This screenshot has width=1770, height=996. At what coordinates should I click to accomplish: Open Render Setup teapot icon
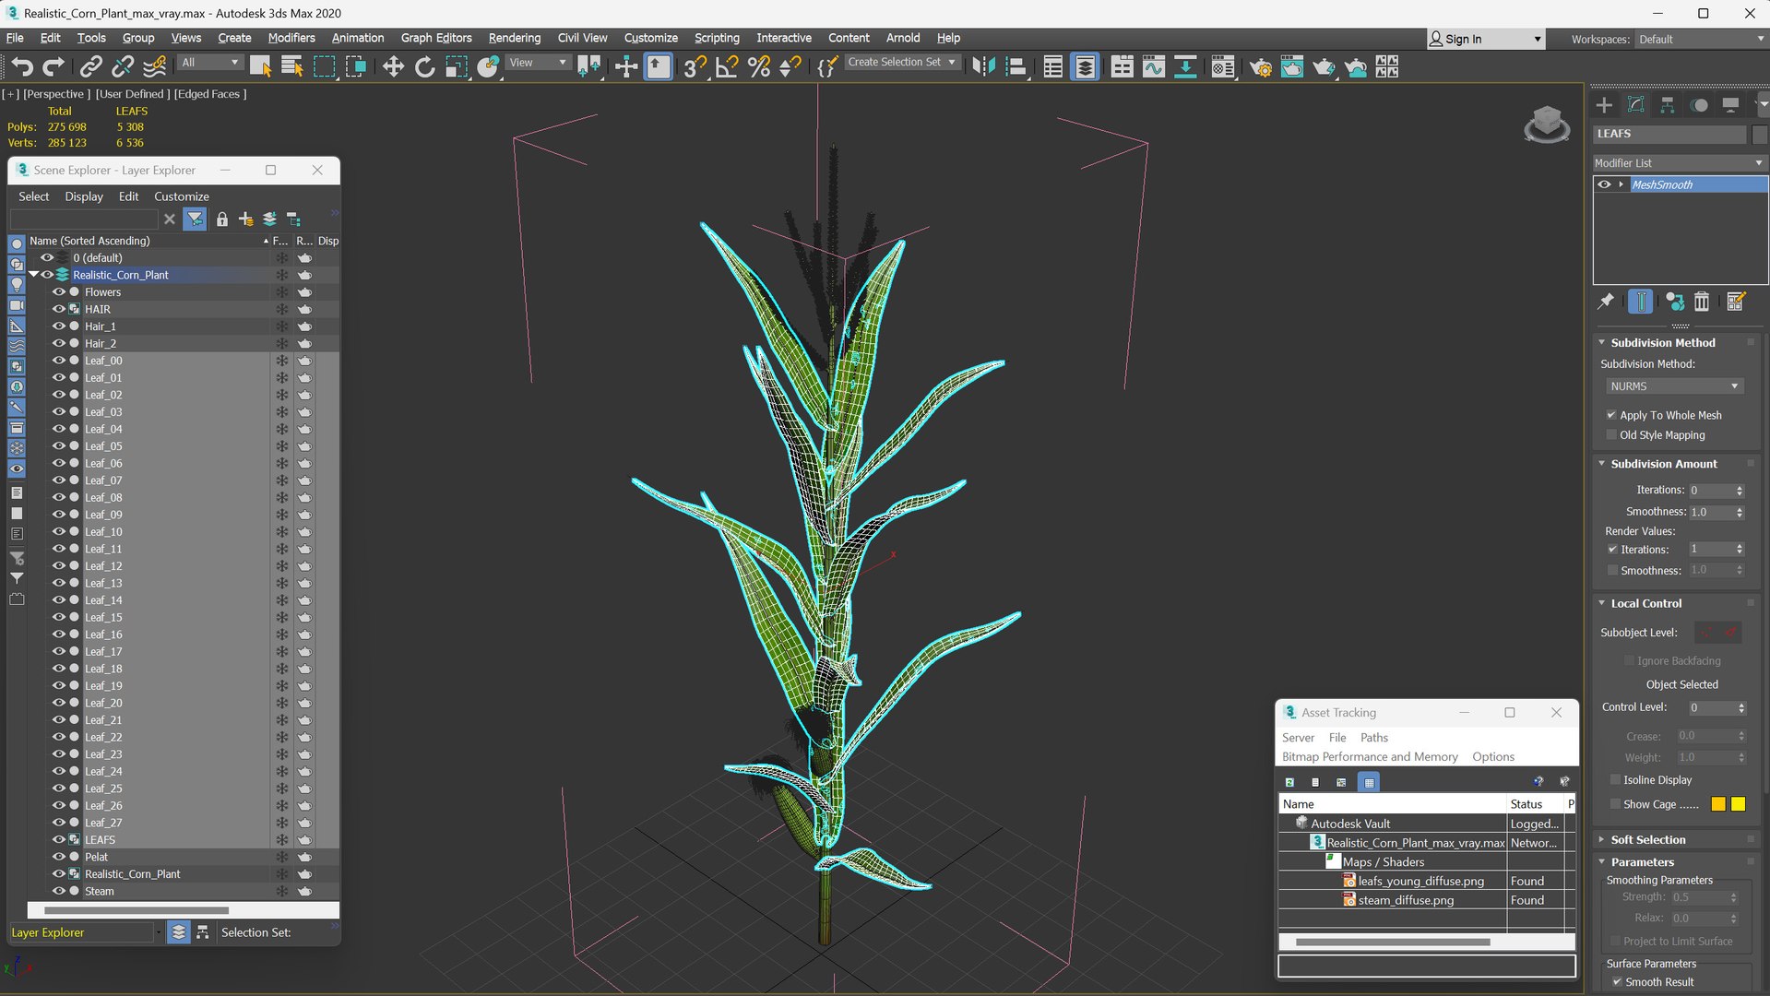click(x=1261, y=66)
